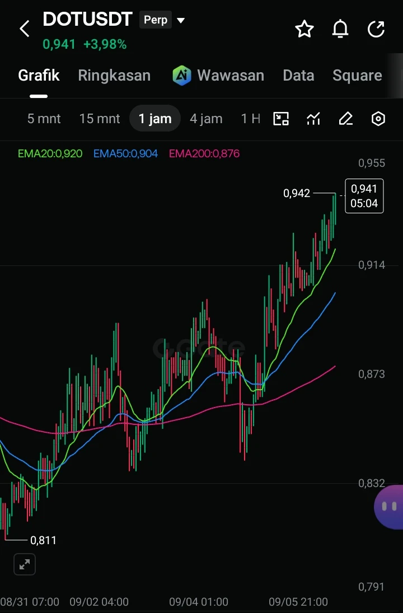The height and width of the screenshot is (613, 403).
Task: Tap the Wawasan AI icon
Action: 182,75
